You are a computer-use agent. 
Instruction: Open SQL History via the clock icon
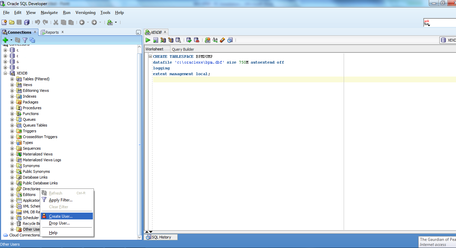[x=230, y=40]
